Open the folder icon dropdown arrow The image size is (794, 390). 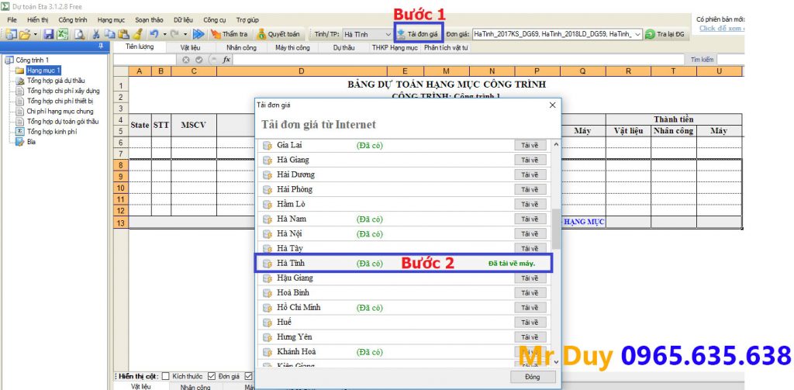(35, 34)
